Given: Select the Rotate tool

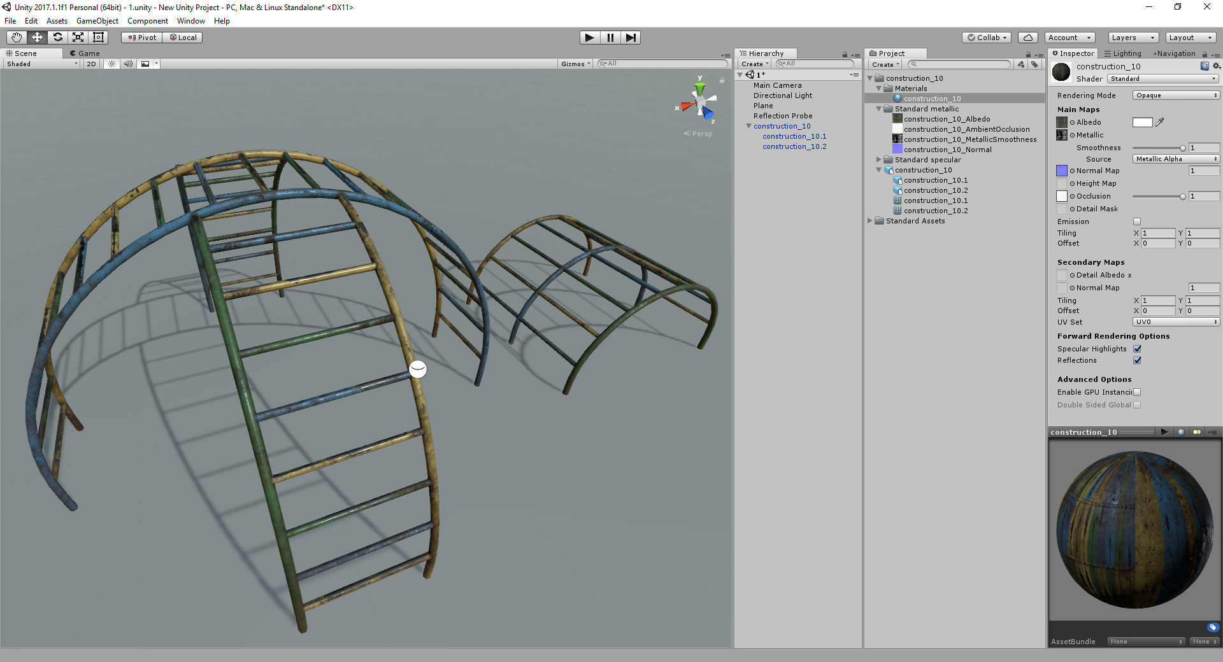Looking at the screenshot, I should [57, 38].
